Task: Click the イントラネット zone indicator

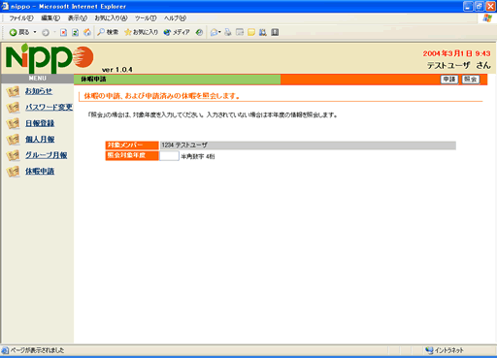Action: tap(445, 350)
